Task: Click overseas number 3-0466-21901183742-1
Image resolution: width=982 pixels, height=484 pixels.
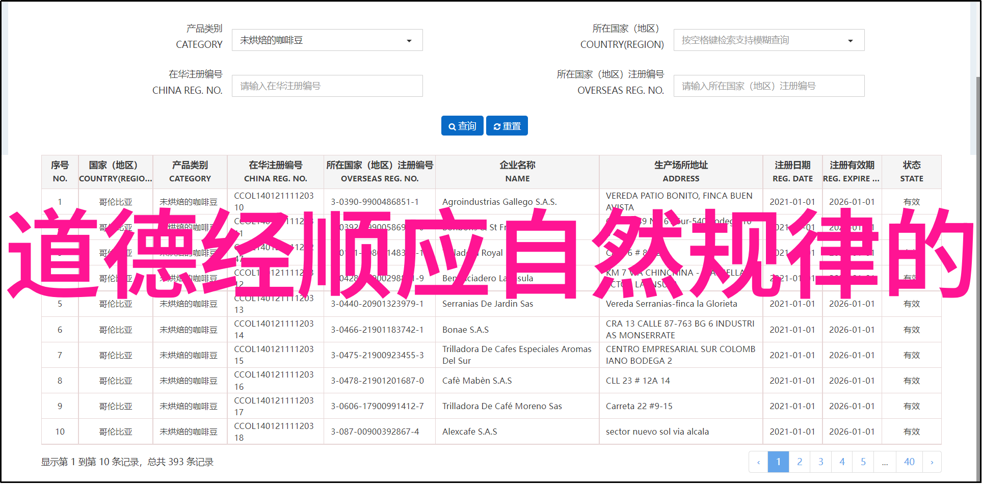Action: [x=377, y=330]
